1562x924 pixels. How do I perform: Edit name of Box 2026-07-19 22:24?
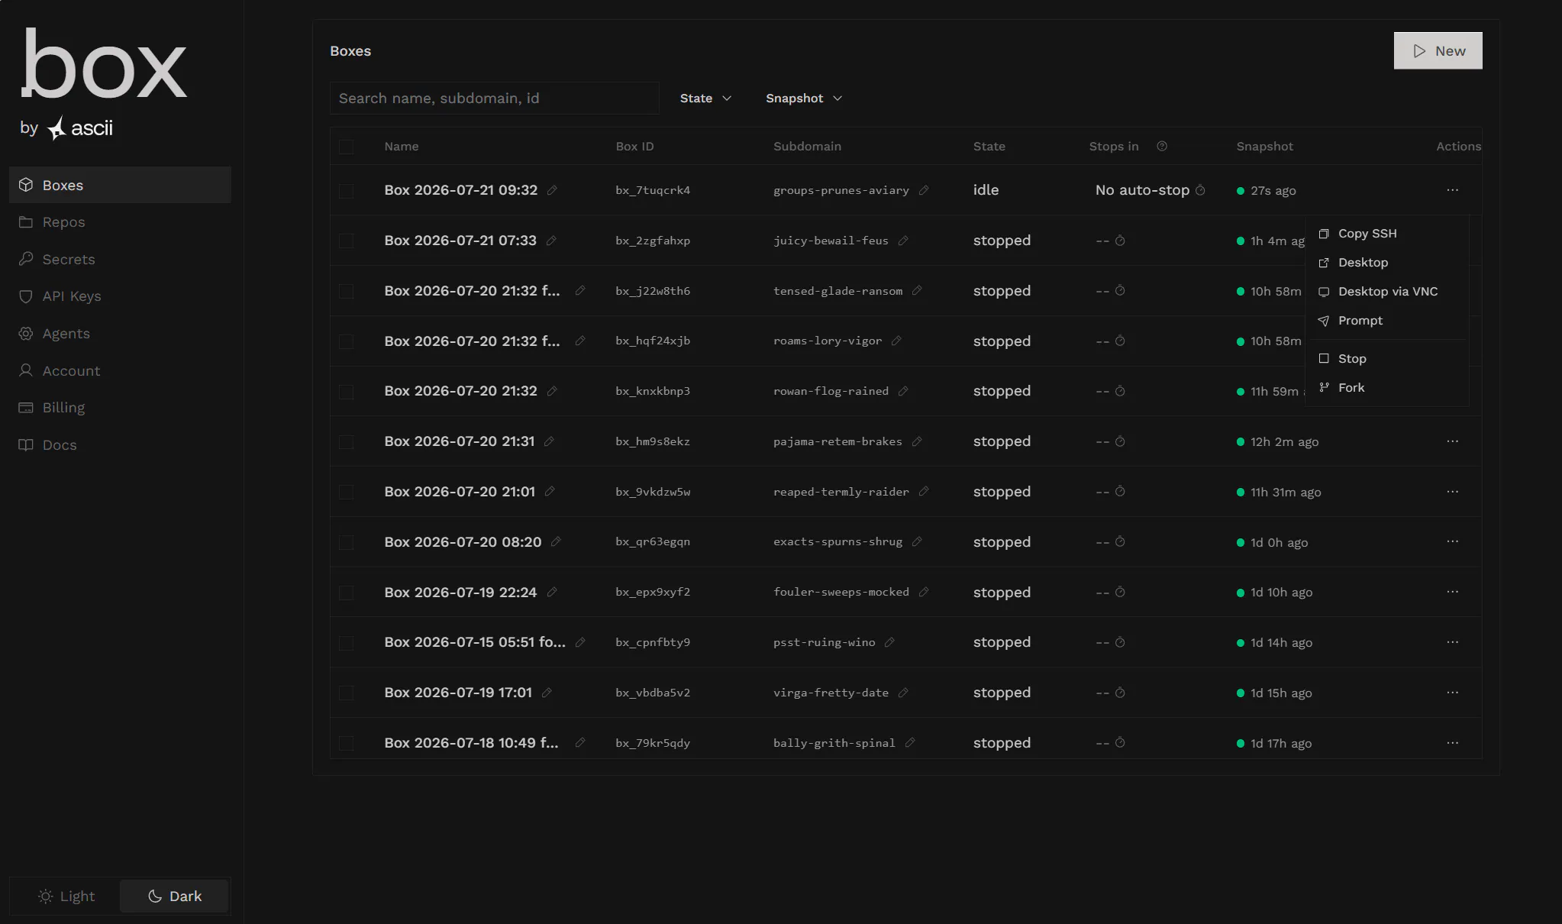tap(552, 592)
